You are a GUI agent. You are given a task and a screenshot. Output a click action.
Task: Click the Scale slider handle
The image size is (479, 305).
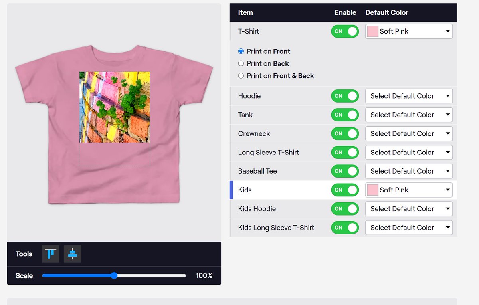(x=114, y=275)
